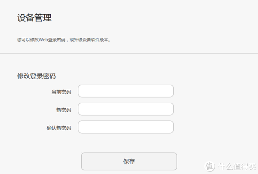Focus the 新密码 input field

(x=126, y=109)
